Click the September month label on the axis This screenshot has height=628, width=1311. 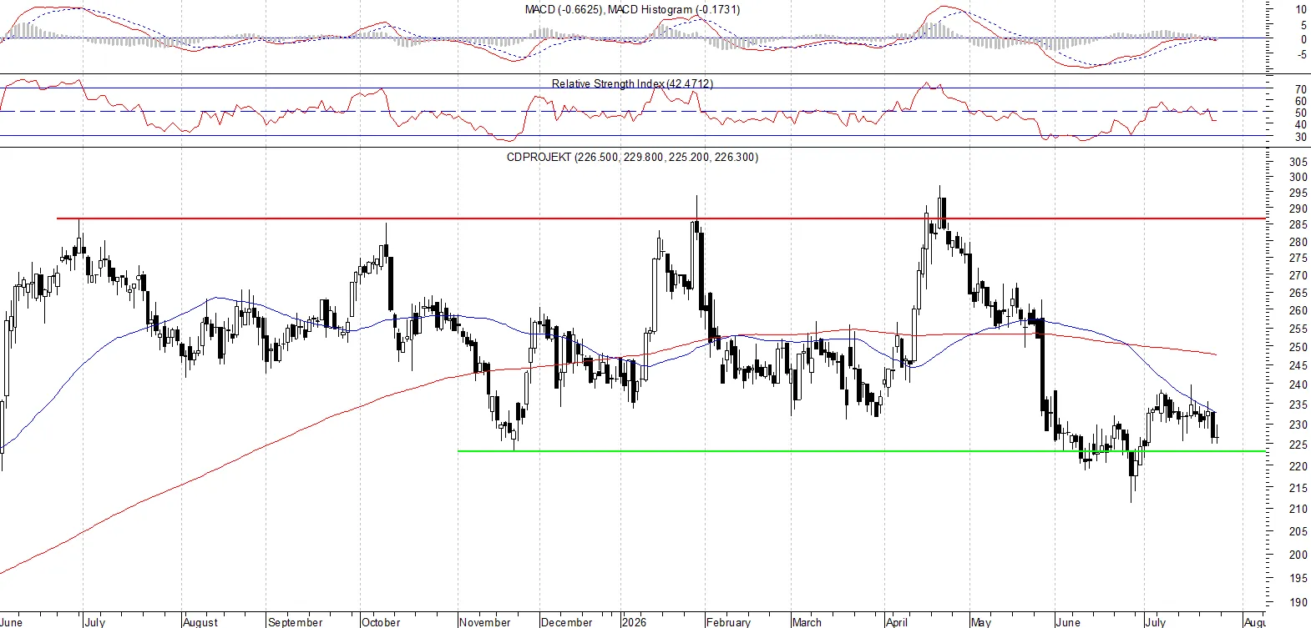(295, 622)
